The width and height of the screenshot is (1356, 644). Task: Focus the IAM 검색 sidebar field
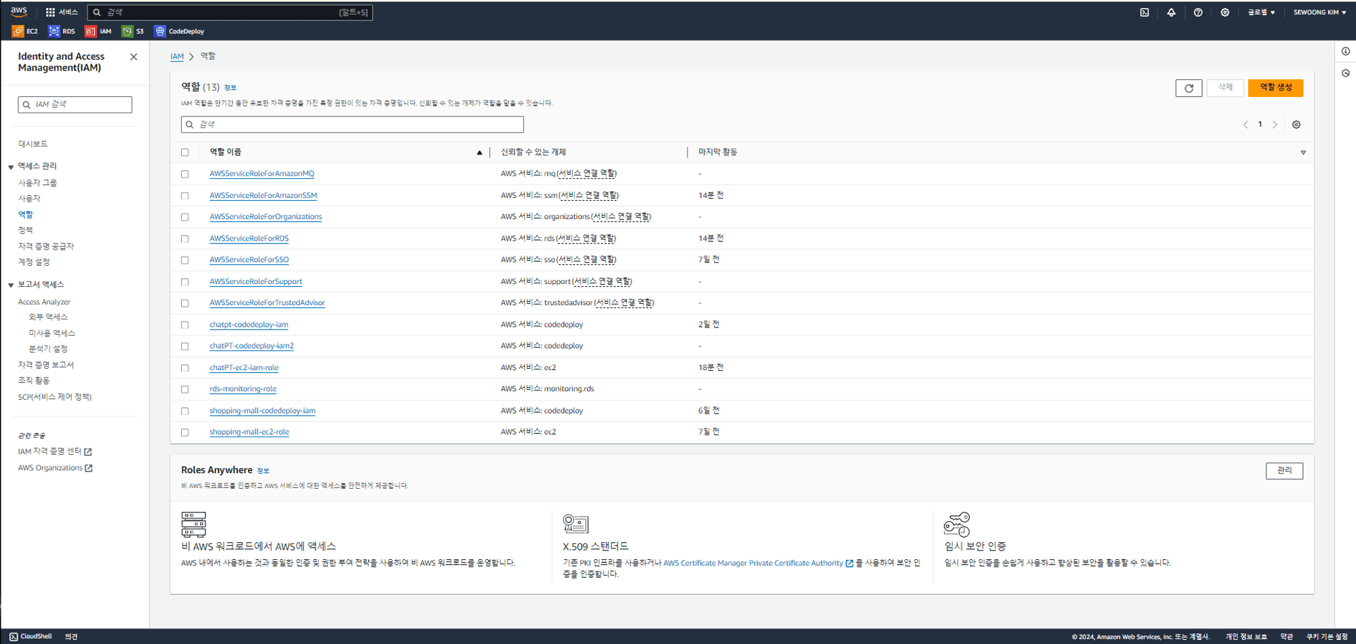point(75,104)
